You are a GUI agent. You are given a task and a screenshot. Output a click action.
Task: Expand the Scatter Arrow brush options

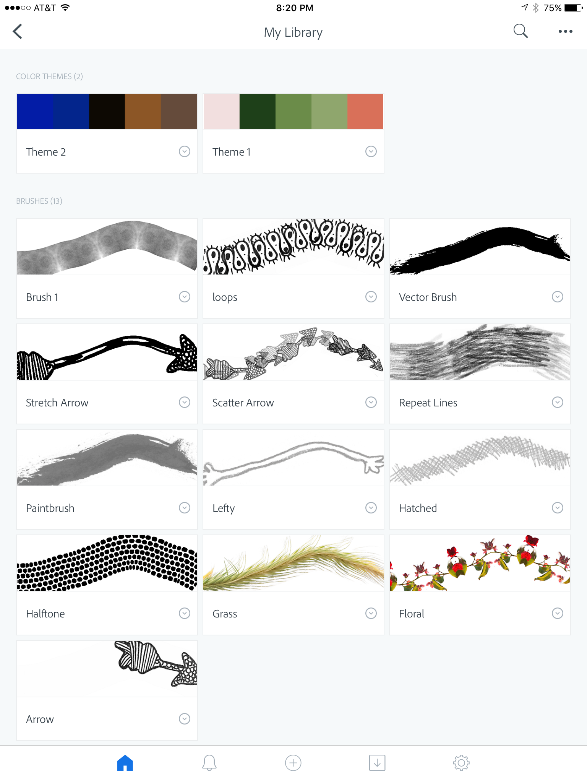(371, 402)
